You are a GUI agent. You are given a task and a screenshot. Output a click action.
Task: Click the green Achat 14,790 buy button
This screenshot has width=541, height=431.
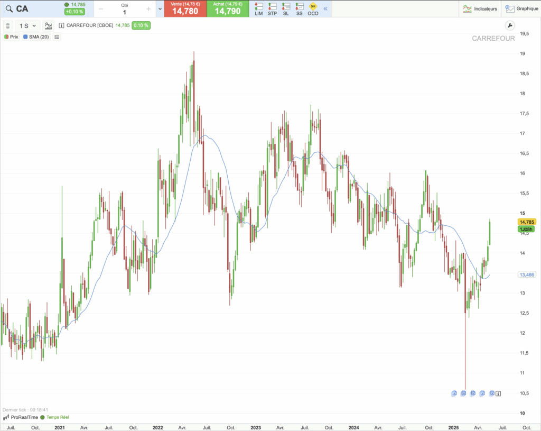[x=228, y=8]
